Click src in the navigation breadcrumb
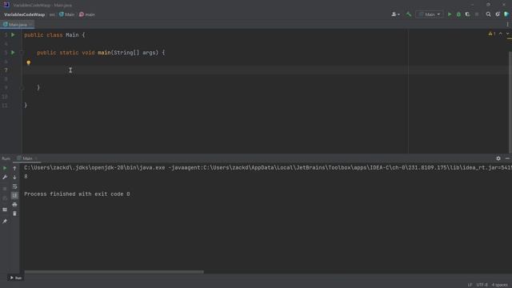This screenshot has width=512, height=288. tap(52, 14)
